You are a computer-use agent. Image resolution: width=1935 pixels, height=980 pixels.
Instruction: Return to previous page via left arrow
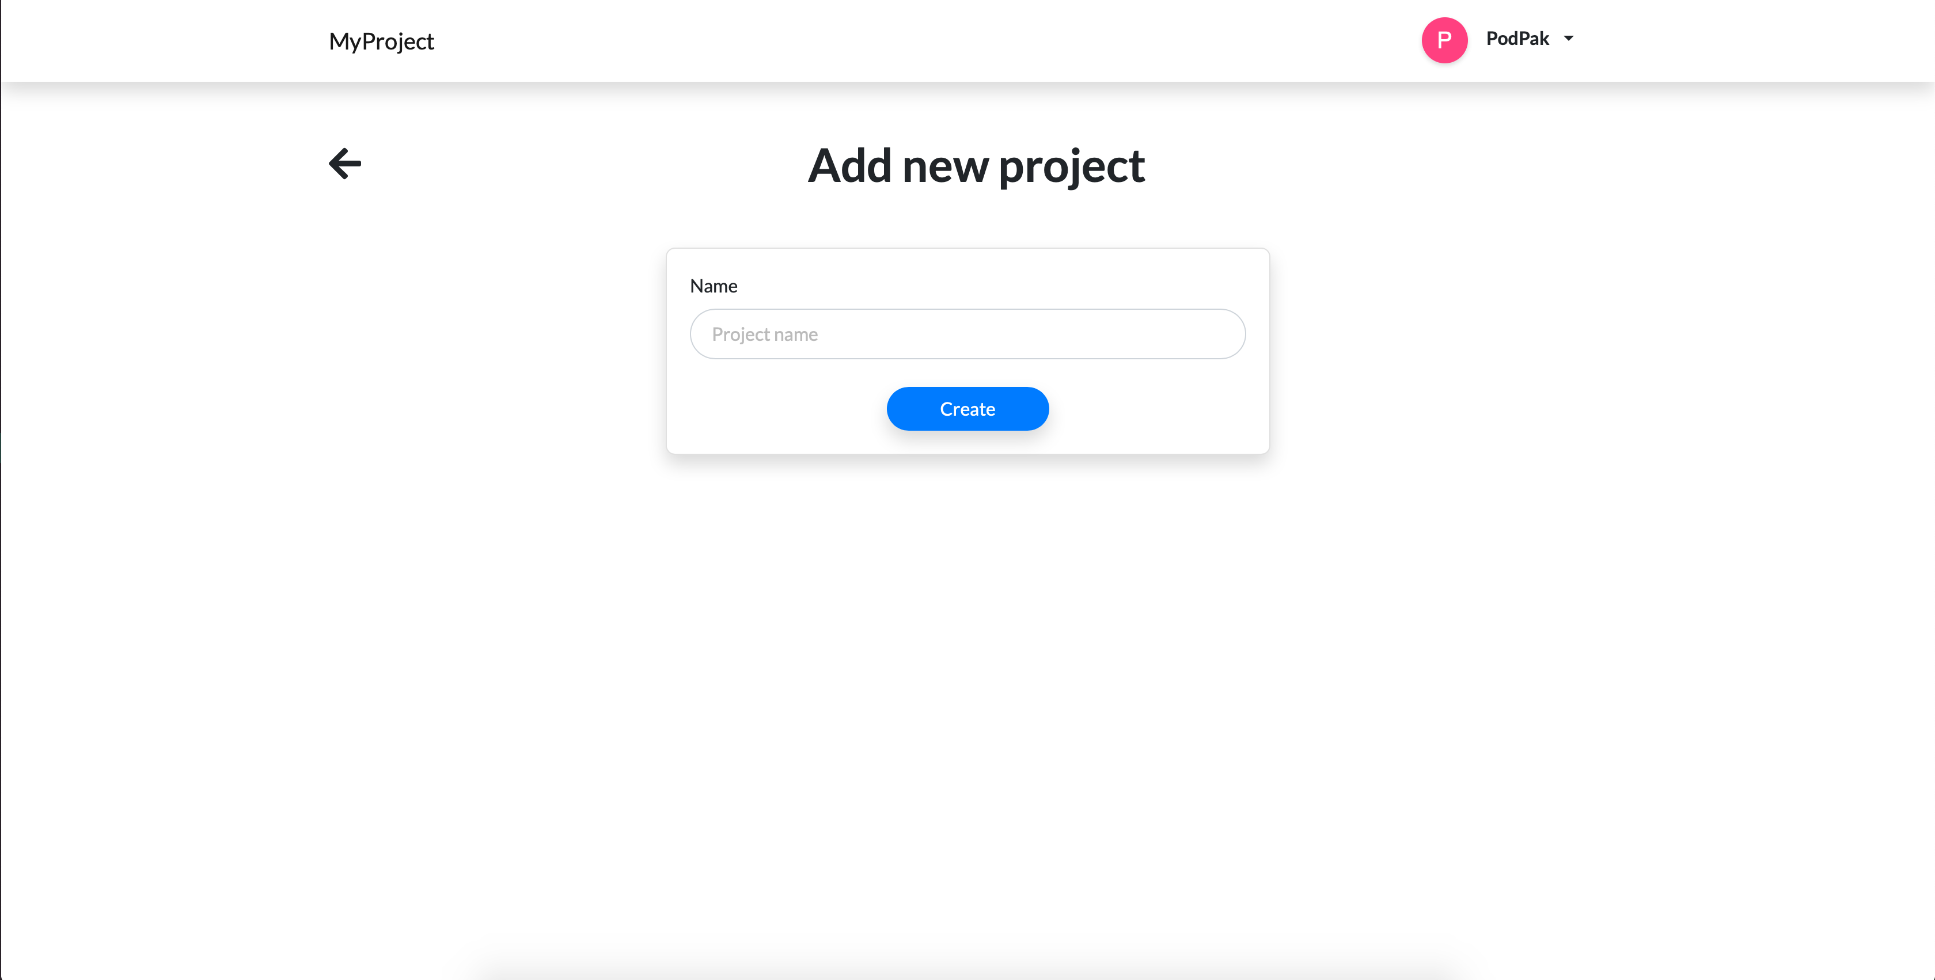(x=345, y=164)
